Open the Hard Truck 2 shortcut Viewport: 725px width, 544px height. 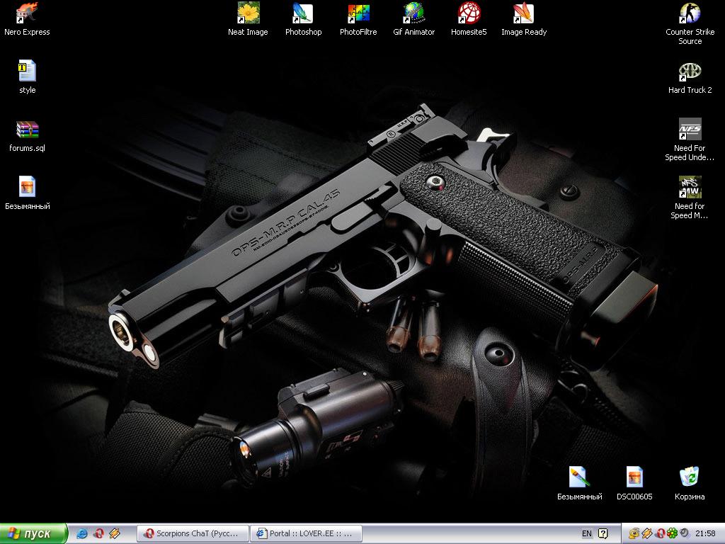tap(690, 72)
